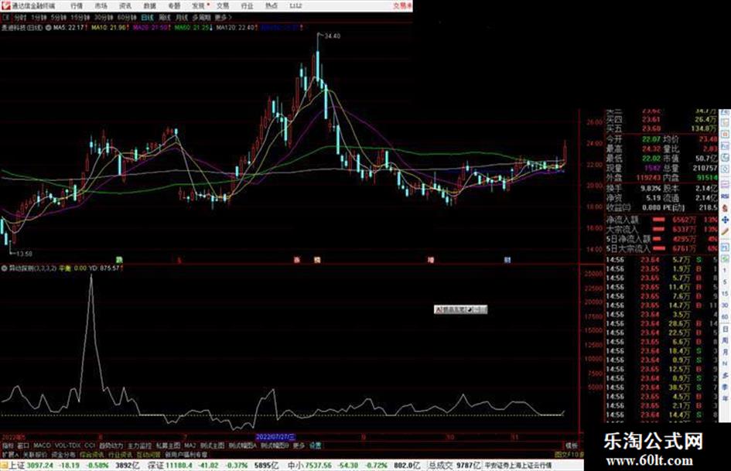Switch chart to 分时 period
This screenshot has width=731, height=471.
(x=20, y=17)
